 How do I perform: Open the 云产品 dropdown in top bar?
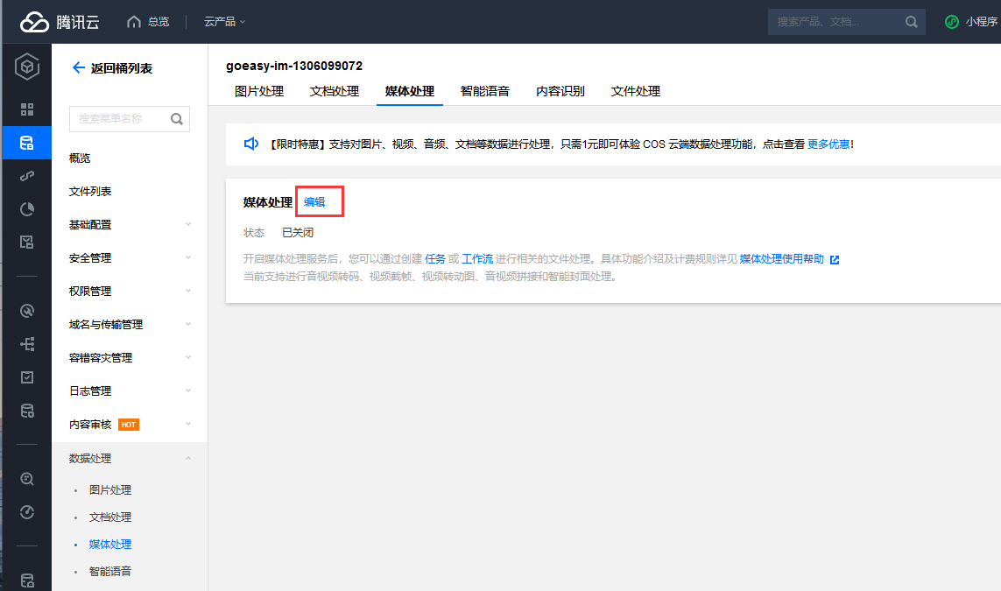point(225,22)
